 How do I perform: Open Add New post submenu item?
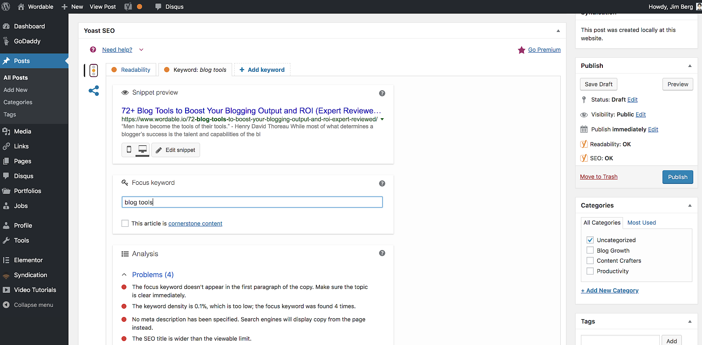pos(15,90)
